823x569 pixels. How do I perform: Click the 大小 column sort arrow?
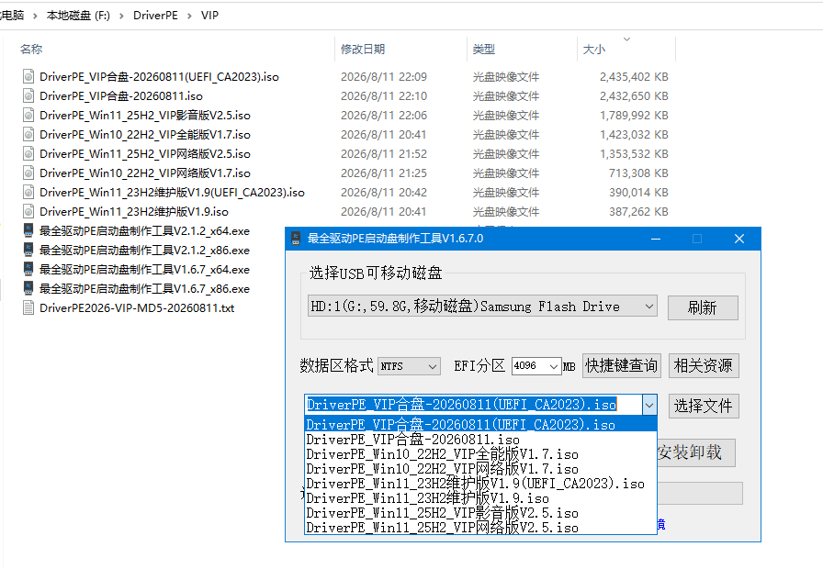(626, 39)
